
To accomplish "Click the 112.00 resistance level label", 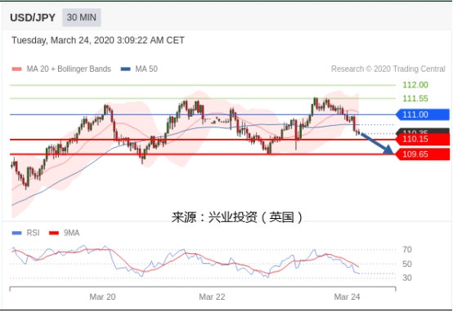I will [x=415, y=85].
